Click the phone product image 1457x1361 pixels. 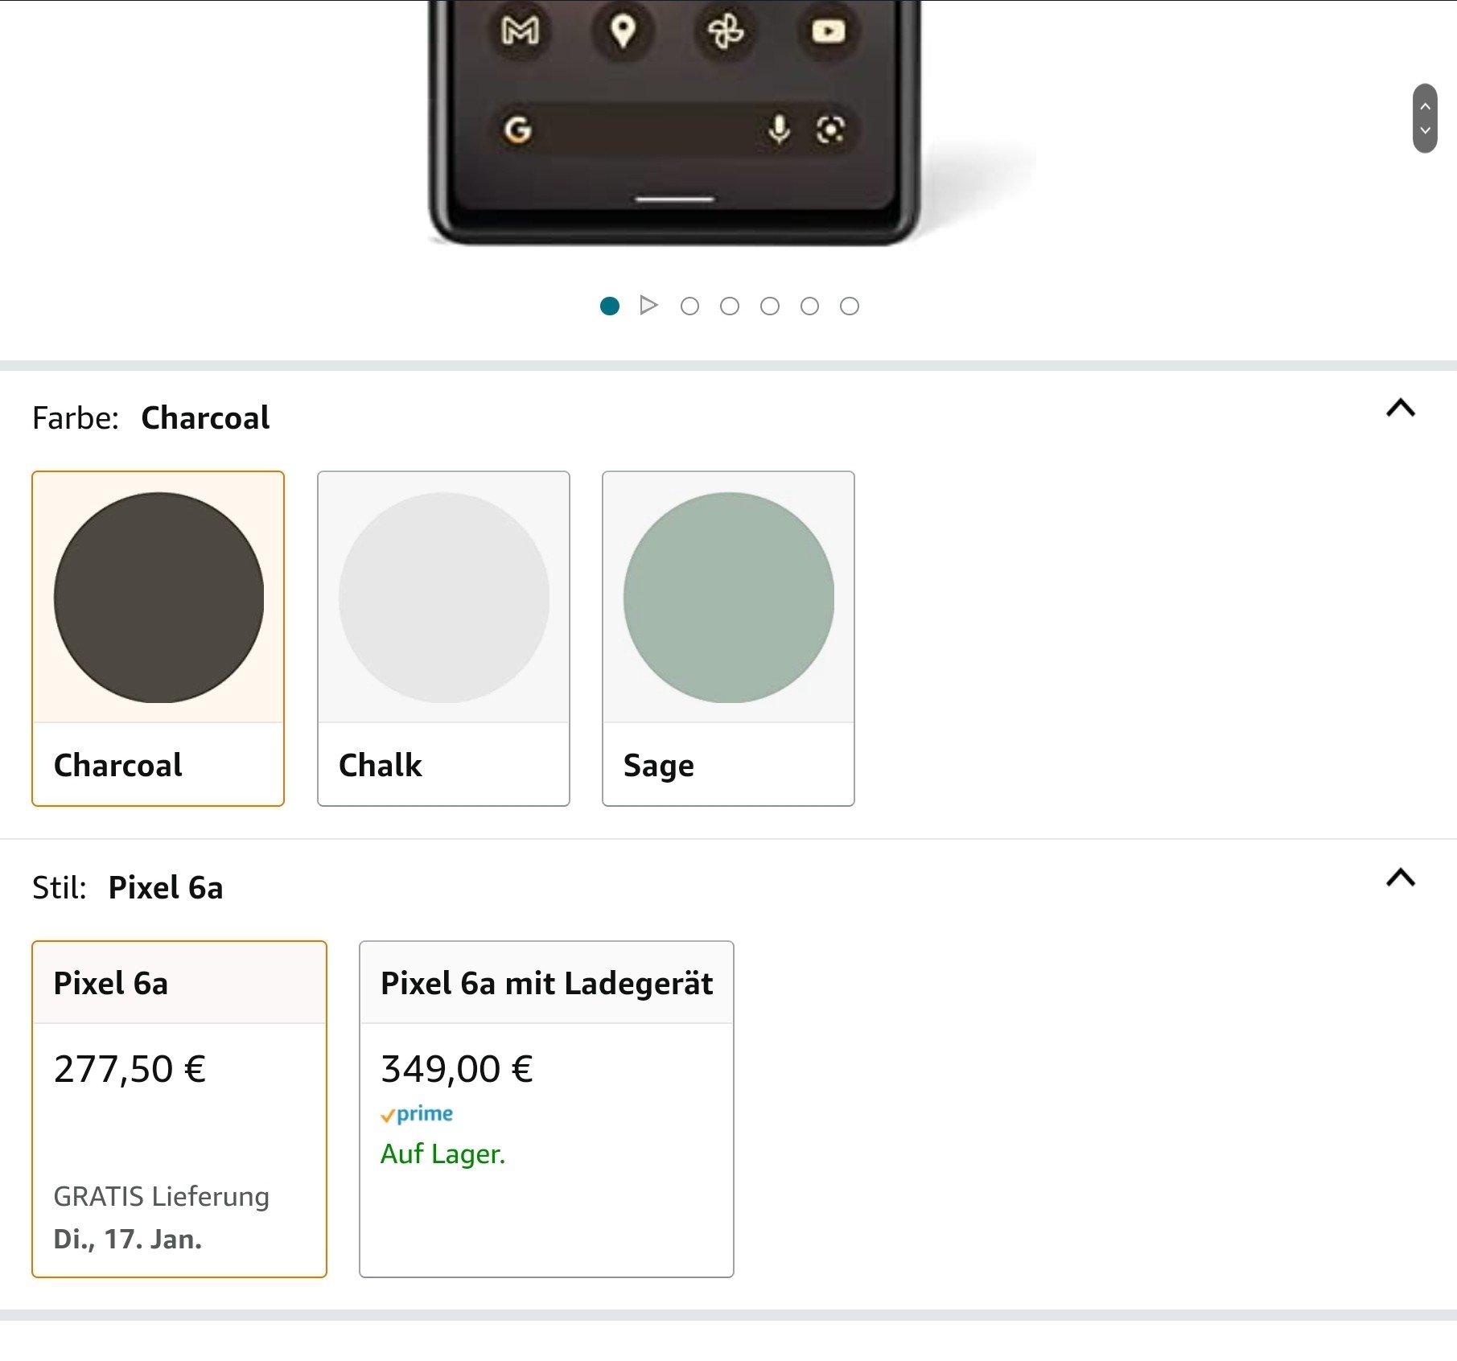click(674, 121)
